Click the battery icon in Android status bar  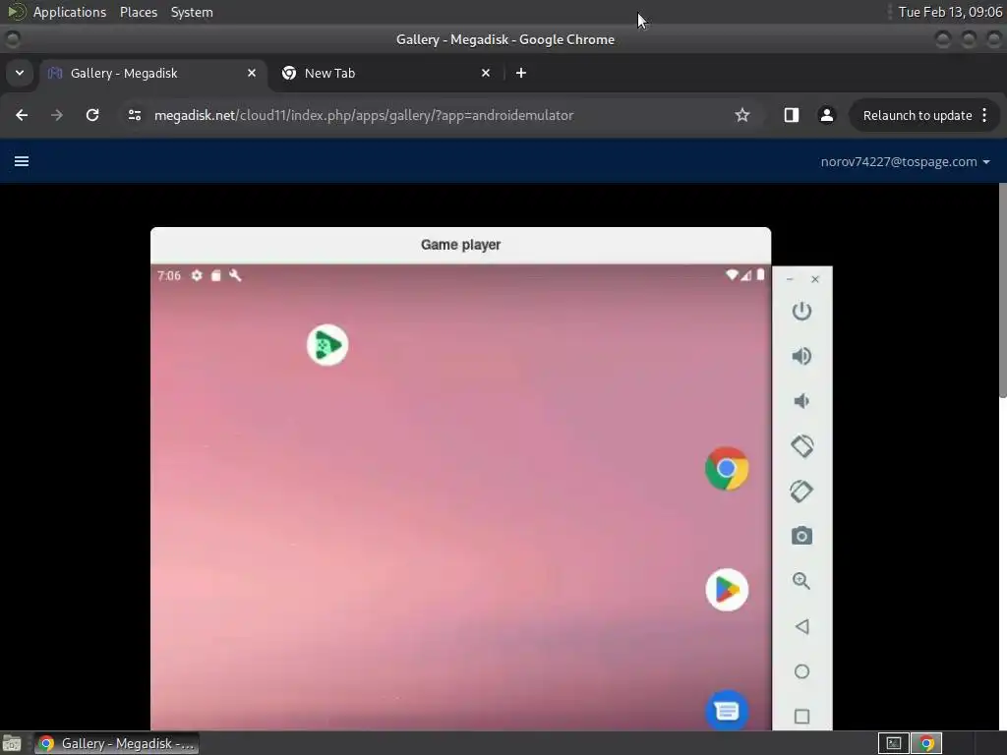tap(760, 275)
